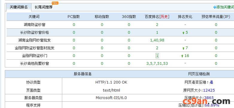234x108 pixels.
Task: Click the 程序支持 label
Action: pyautogui.click(x=33, y=105)
